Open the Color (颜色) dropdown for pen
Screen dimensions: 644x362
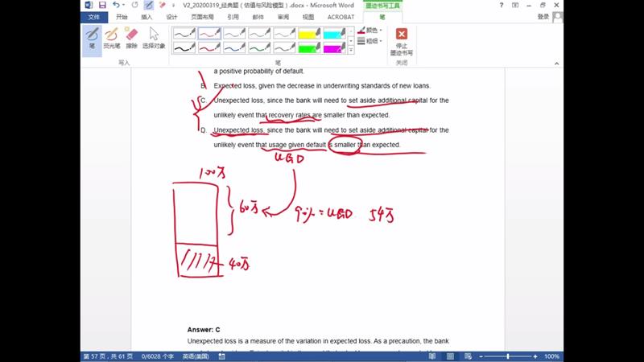pos(370,31)
